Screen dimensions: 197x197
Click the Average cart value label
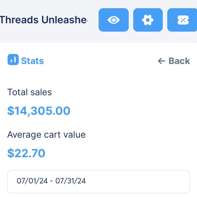tap(46, 135)
